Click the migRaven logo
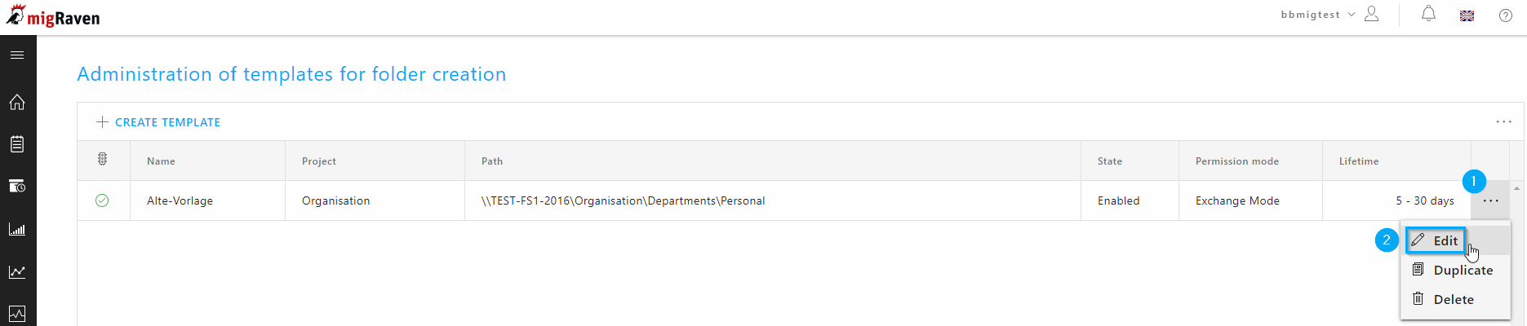1527x326 pixels. click(x=53, y=16)
